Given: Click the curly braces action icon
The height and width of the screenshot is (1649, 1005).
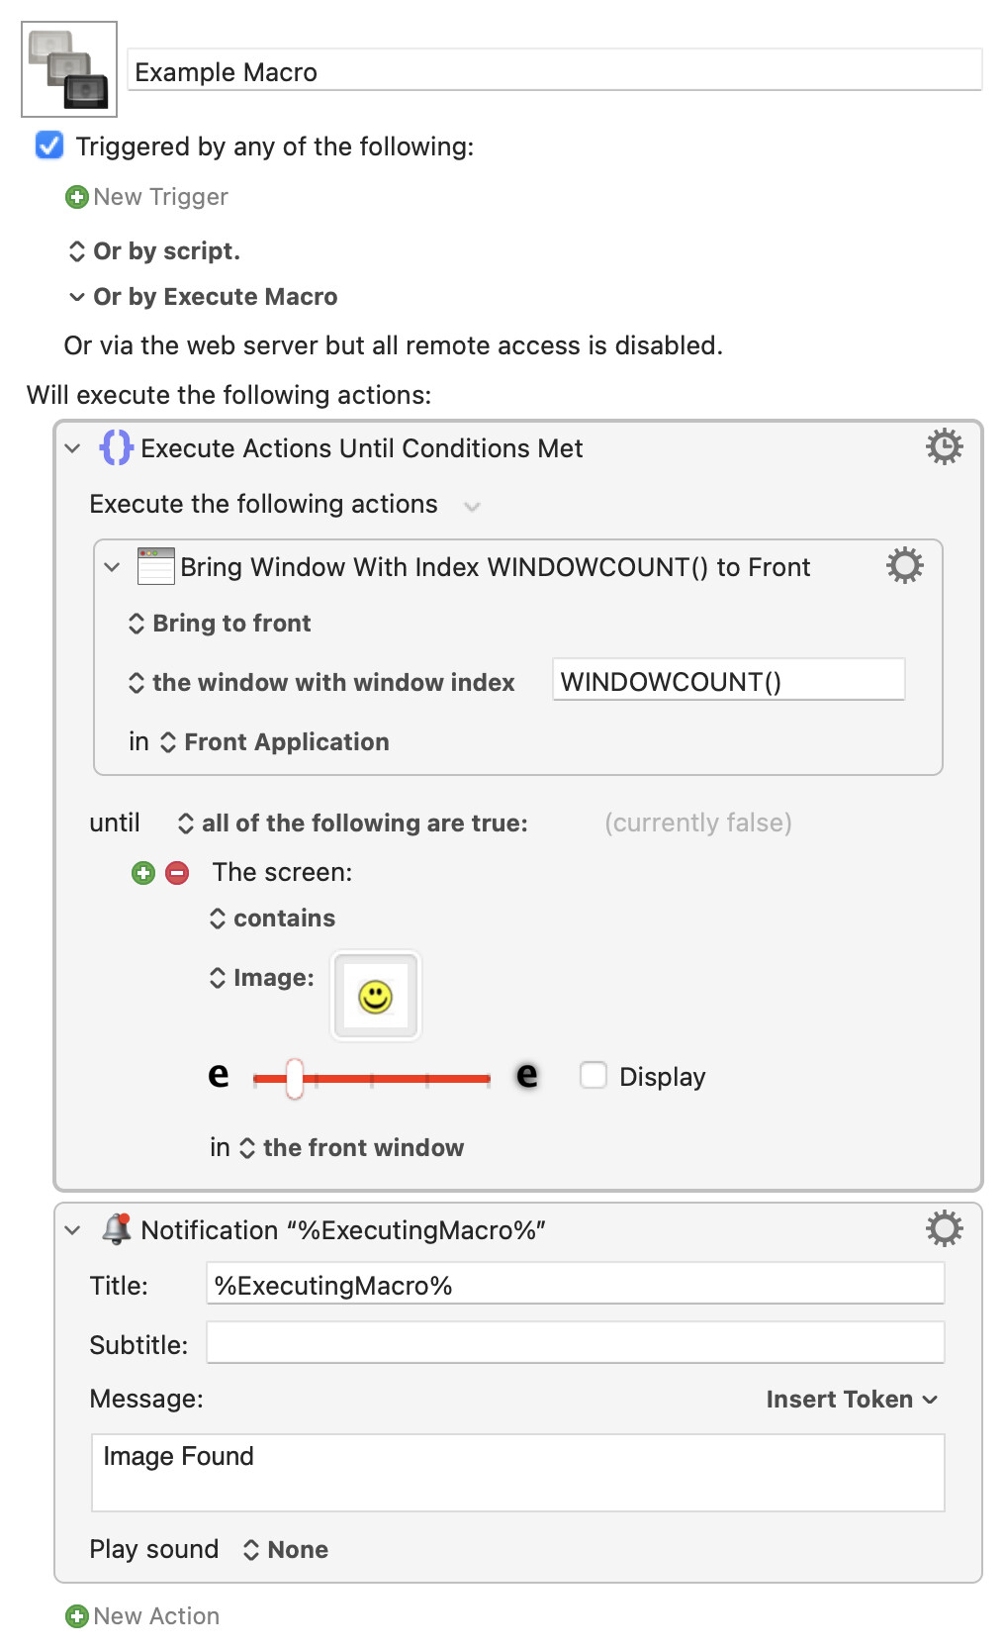Looking at the screenshot, I should click(116, 447).
